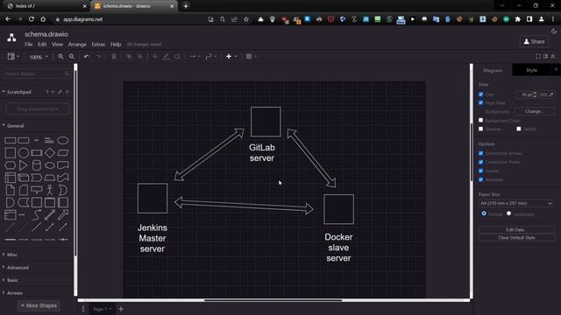Click the Share button

pos(534,41)
